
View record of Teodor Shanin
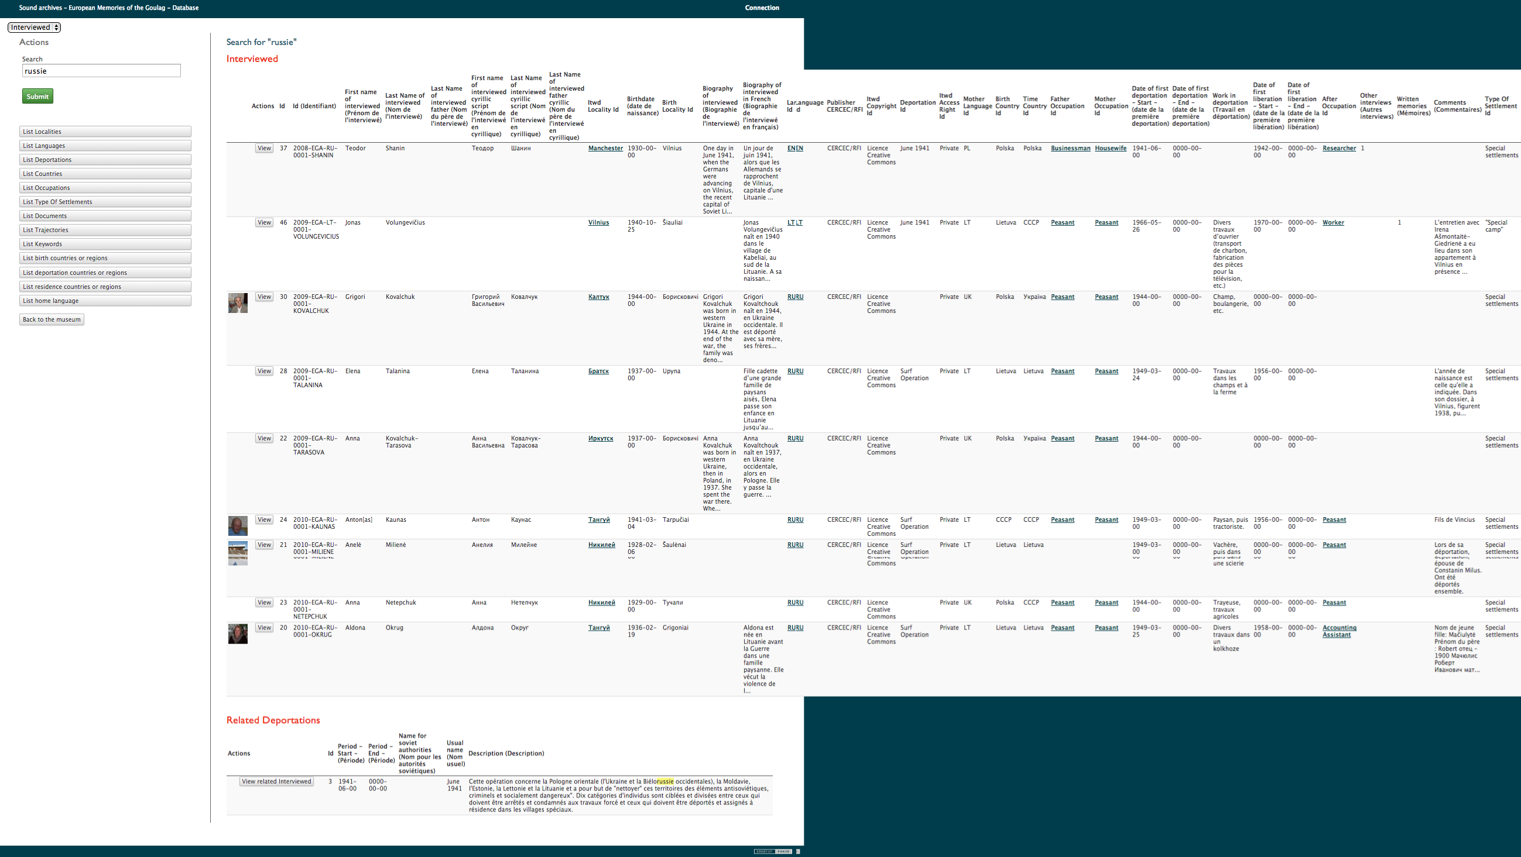264,149
